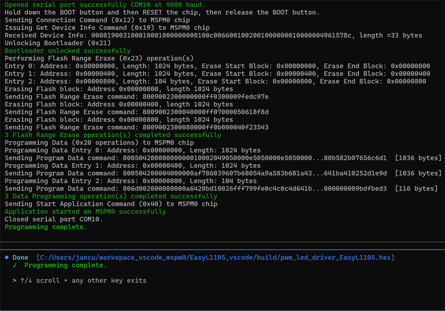Click the '[116 bytes]' size tag
Image resolution: width=445 pixels, height=311 pixels.
(417, 188)
